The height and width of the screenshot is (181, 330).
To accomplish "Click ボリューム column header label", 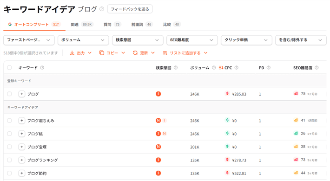I will pyautogui.click(x=200, y=68).
